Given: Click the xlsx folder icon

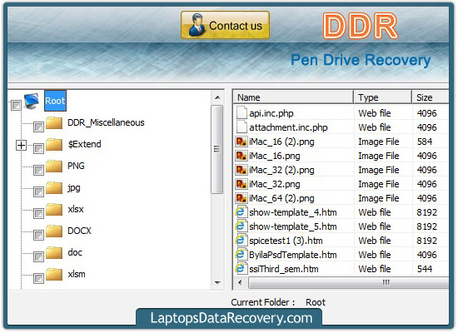Looking at the screenshot, I should point(54,210).
